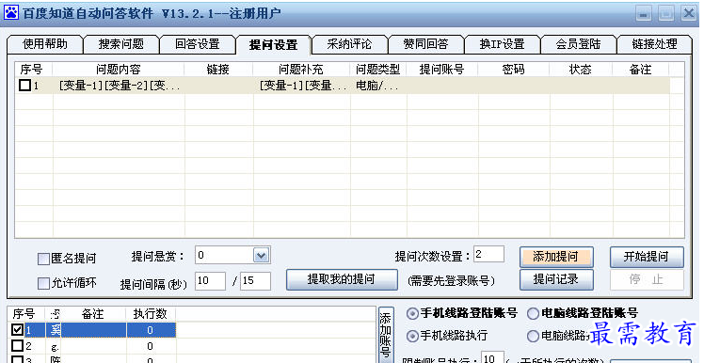Viewport: 704px width, 363px height.
Task: Go to the 采纳评论 tab
Action: [x=349, y=44]
